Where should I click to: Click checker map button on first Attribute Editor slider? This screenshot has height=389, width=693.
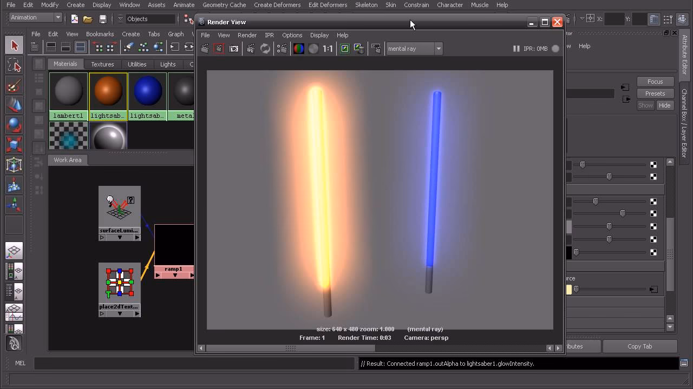pyautogui.click(x=653, y=164)
